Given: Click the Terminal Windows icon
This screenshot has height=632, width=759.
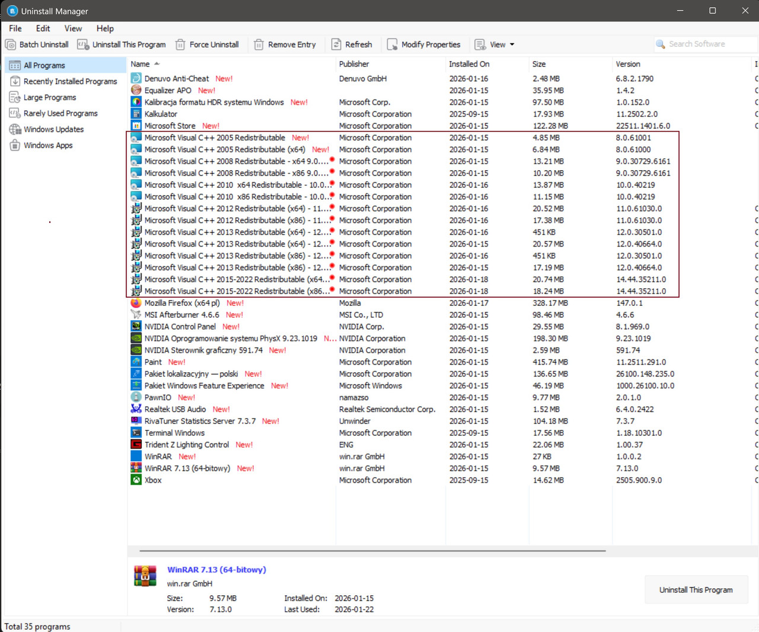Looking at the screenshot, I should (x=136, y=433).
